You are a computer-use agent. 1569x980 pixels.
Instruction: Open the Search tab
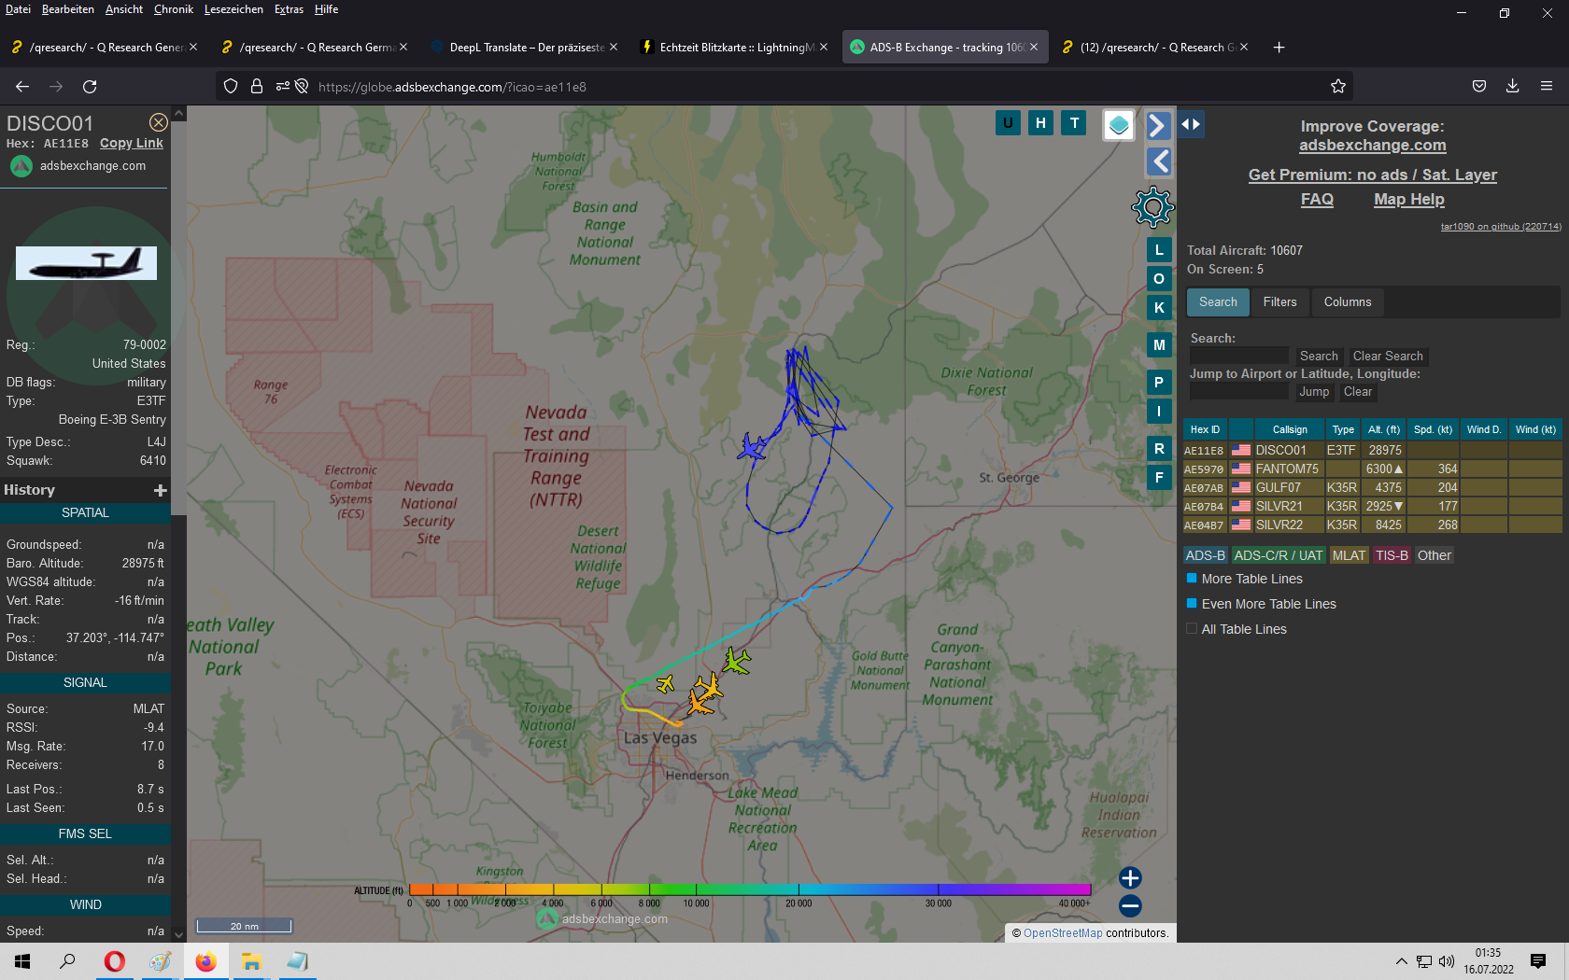(x=1218, y=301)
